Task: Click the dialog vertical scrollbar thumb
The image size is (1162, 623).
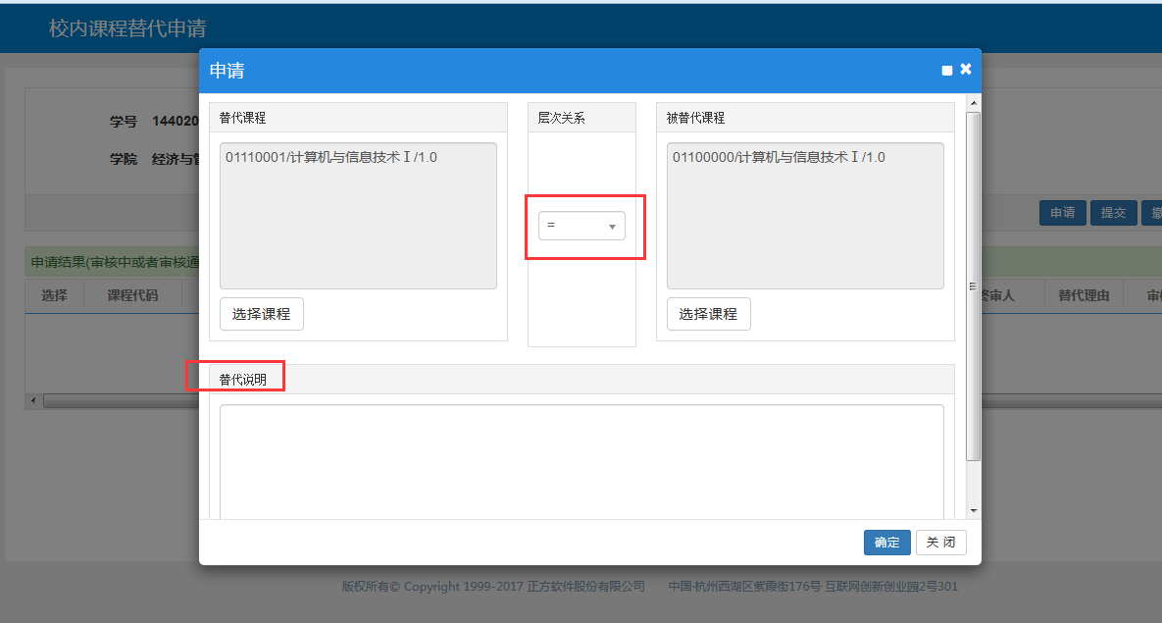Action: pyautogui.click(x=973, y=285)
